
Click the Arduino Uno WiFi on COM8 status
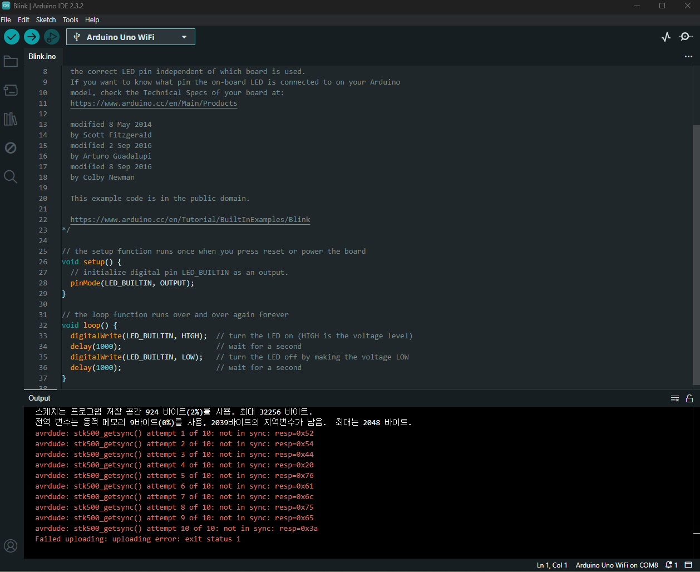(x=617, y=565)
